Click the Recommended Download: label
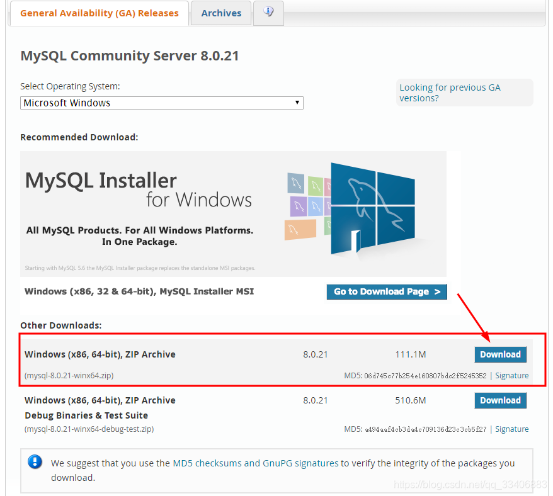 click(x=79, y=137)
